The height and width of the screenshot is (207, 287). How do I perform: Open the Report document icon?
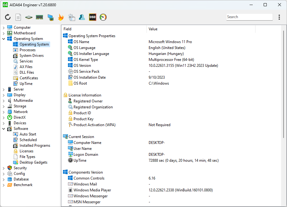click(x=18, y=17)
